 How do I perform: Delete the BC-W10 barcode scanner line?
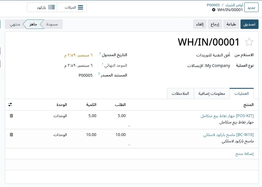(x=11, y=135)
